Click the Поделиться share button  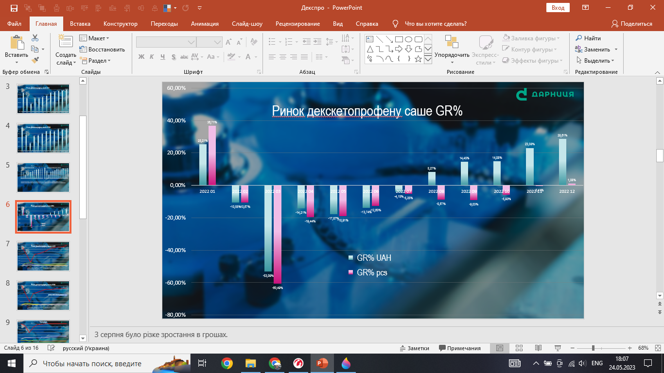pyautogui.click(x=632, y=23)
